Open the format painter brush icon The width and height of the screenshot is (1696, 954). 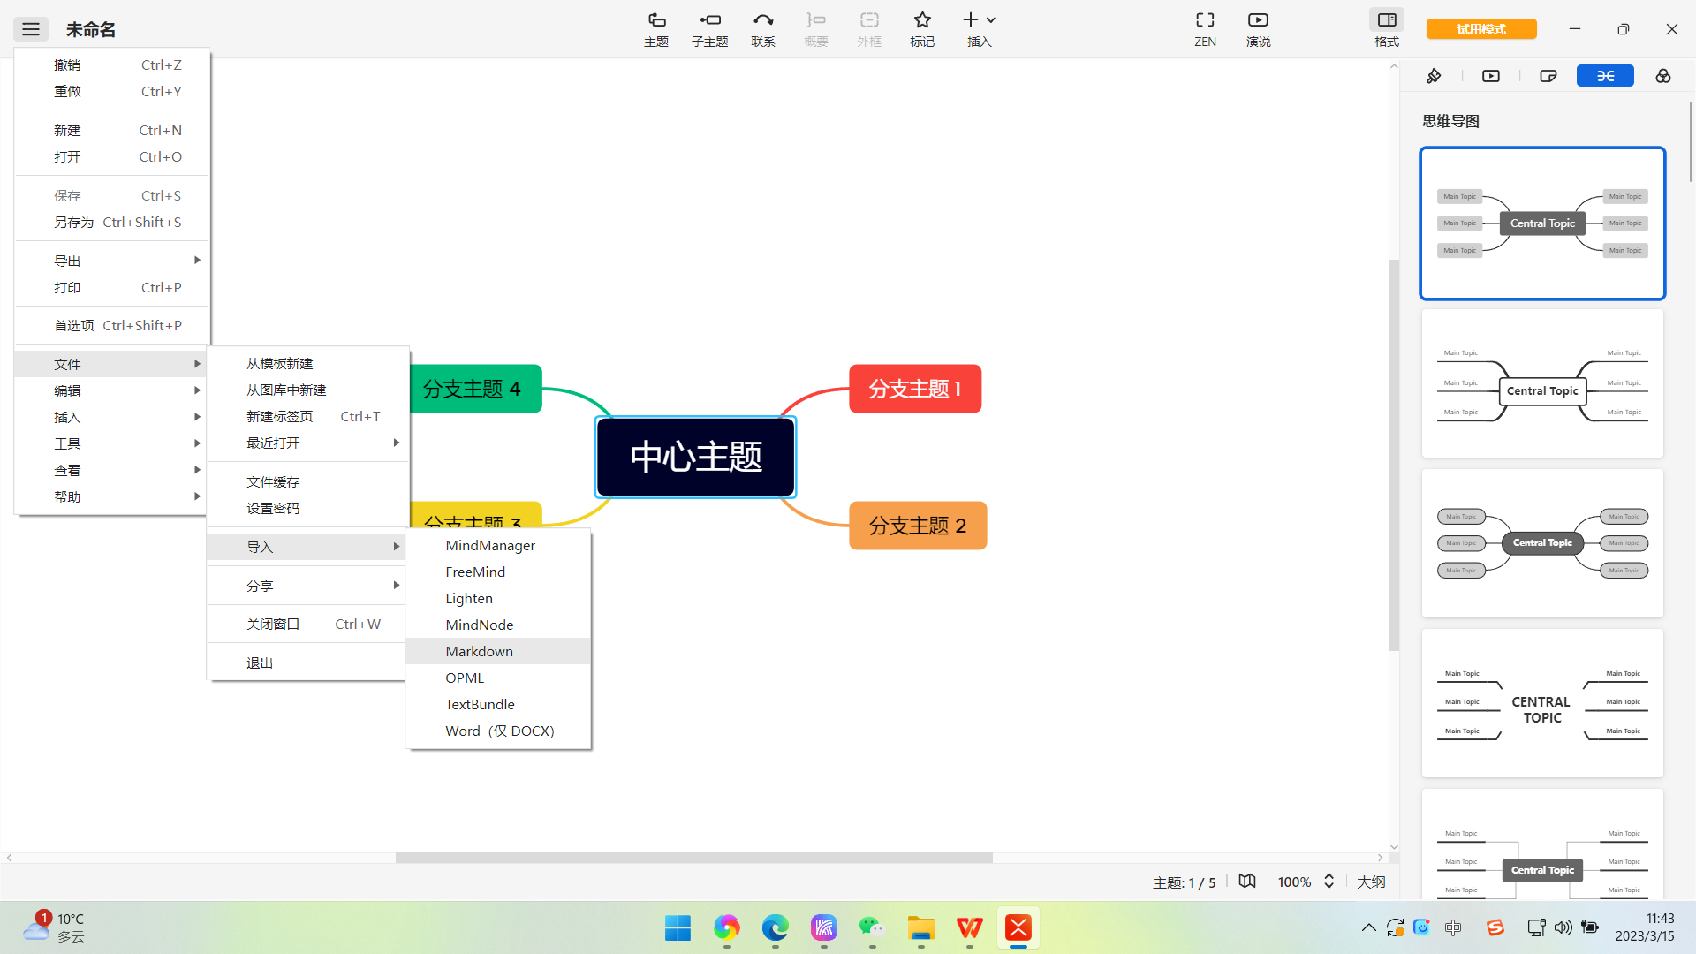click(1434, 76)
